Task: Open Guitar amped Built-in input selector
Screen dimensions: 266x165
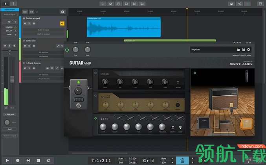Action: click(44, 30)
